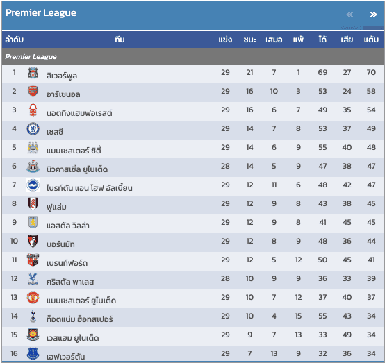This screenshot has width=387, height=363.
Task: Click the Brighton seagull crest
Action: pyautogui.click(x=33, y=185)
